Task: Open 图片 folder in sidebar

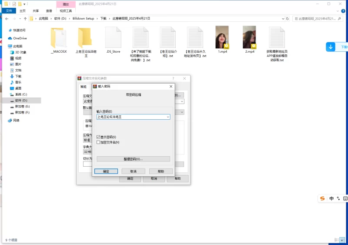Action: point(16,64)
